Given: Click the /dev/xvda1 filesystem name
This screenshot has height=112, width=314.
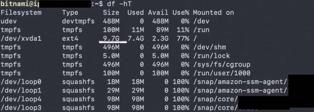Looking at the screenshot, I should (x=21, y=39).
